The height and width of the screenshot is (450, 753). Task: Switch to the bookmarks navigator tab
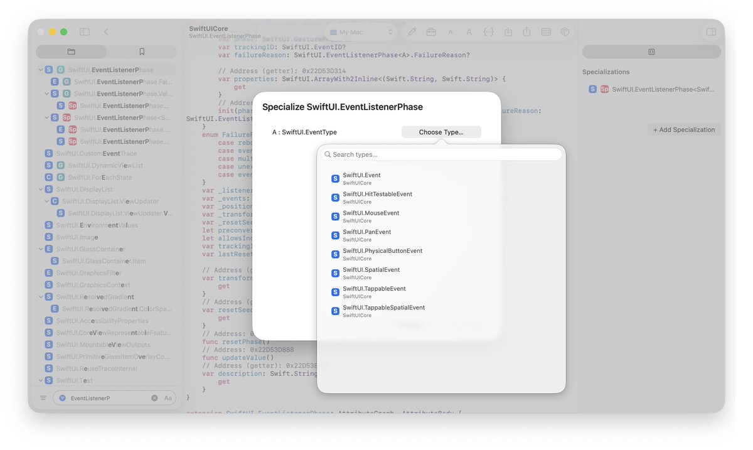[142, 51]
